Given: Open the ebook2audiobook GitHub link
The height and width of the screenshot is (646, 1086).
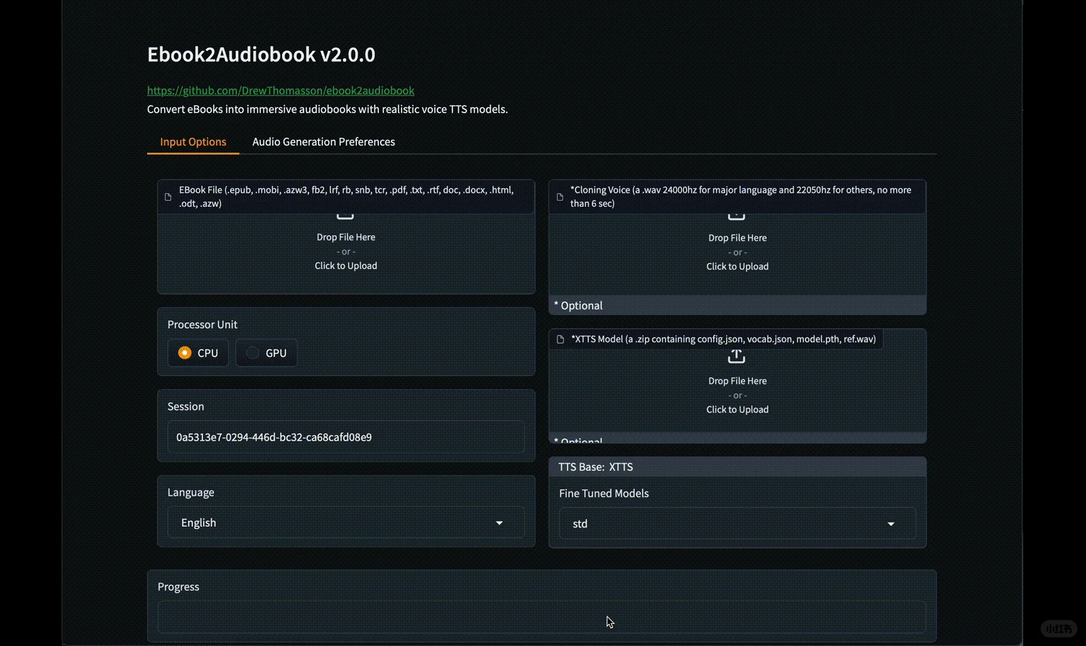Looking at the screenshot, I should coord(280,90).
